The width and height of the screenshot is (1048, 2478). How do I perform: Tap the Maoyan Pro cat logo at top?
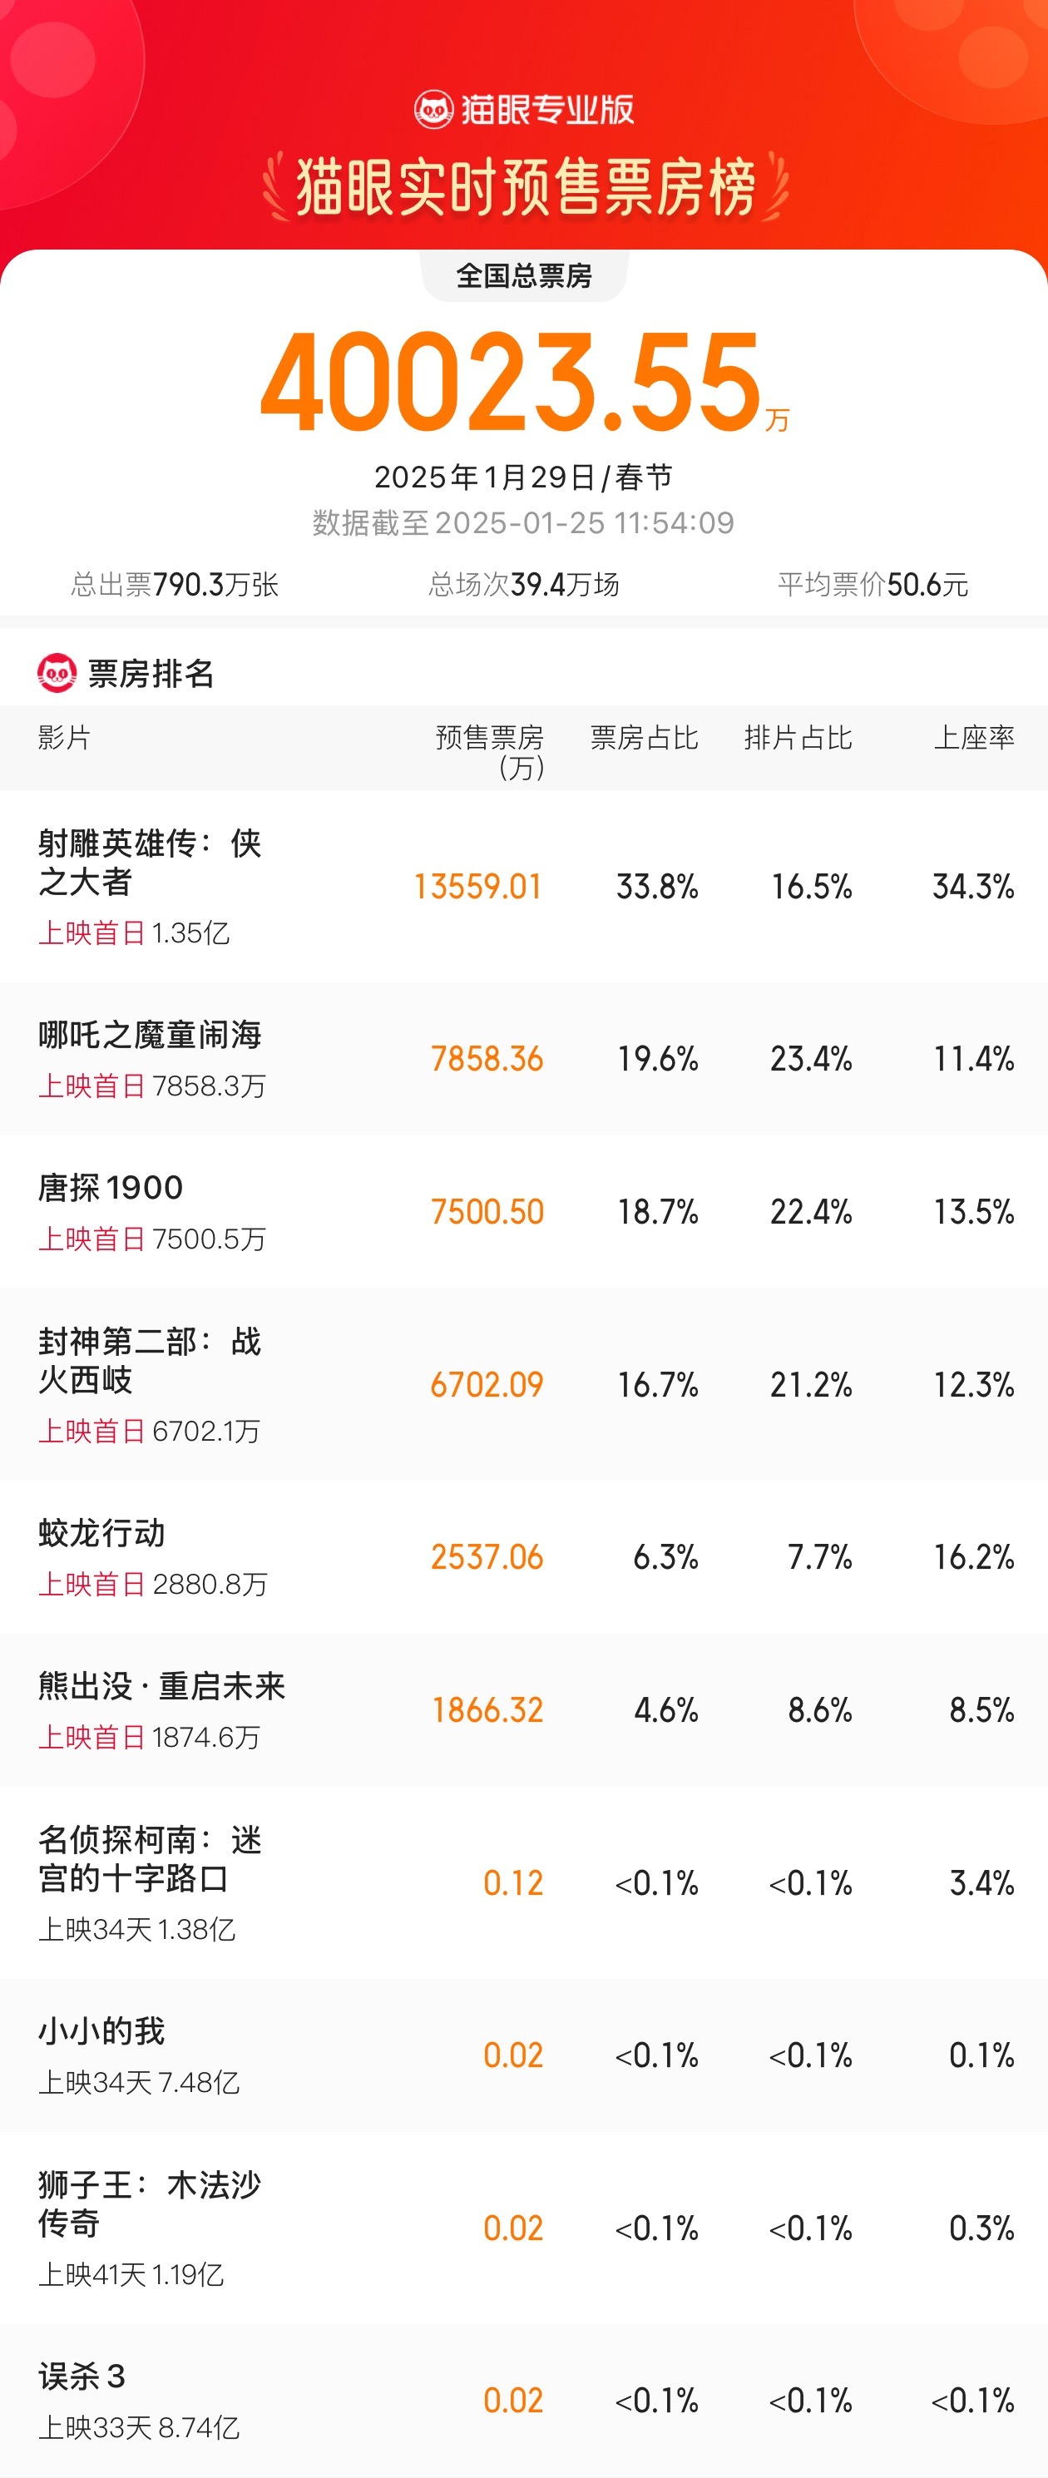(x=433, y=110)
